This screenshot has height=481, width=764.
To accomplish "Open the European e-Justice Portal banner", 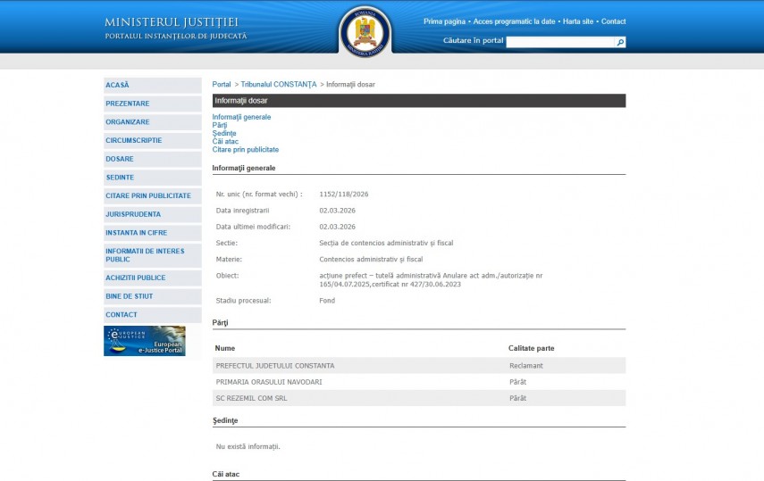I will pyautogui.click(x=145, y=341).
